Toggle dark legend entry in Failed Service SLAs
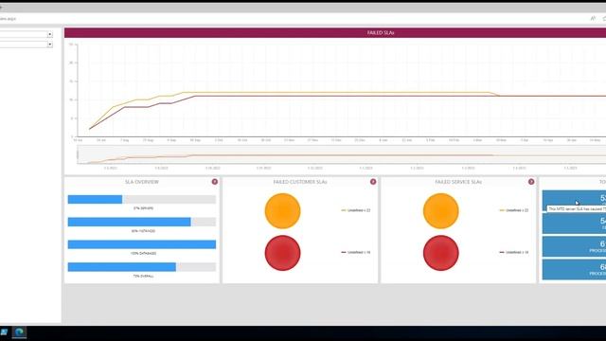 point(514,252)
